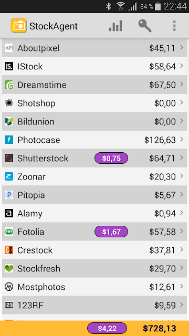
Task: Tap the Bluetooth status bar icon
Action: tap(109, 6)
